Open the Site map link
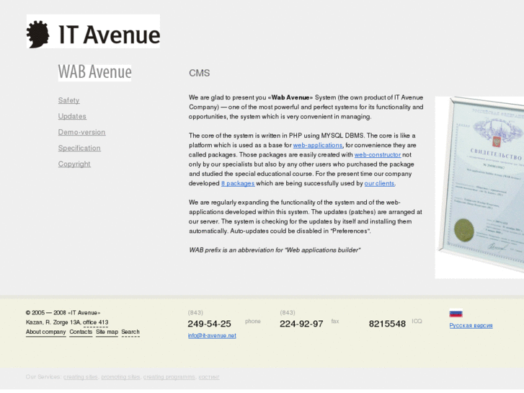The image size is (524, 393). [x=107, y=332]
